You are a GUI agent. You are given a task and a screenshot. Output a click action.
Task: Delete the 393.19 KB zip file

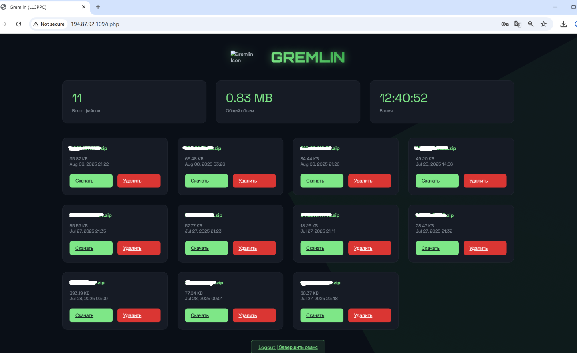(139, 315)
